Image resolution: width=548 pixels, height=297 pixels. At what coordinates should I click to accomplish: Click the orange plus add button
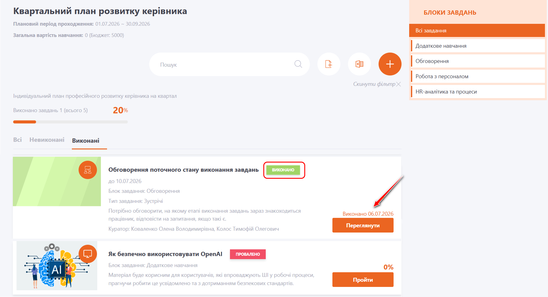point(390,64)
